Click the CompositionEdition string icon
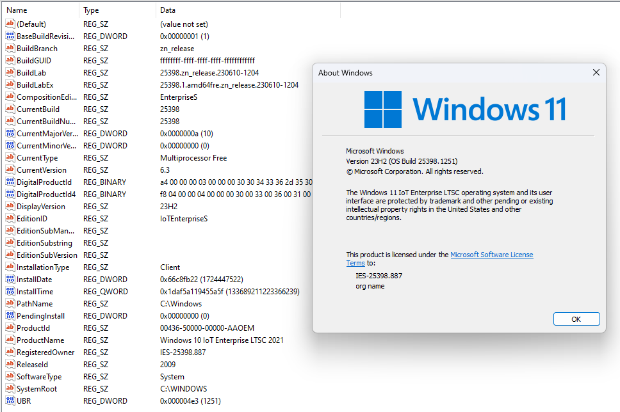 pyautogui.click(x=10, y=97)
